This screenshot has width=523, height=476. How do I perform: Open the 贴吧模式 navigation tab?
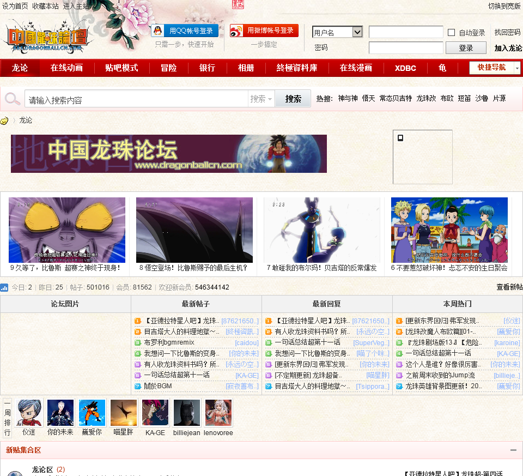point(121,68)
